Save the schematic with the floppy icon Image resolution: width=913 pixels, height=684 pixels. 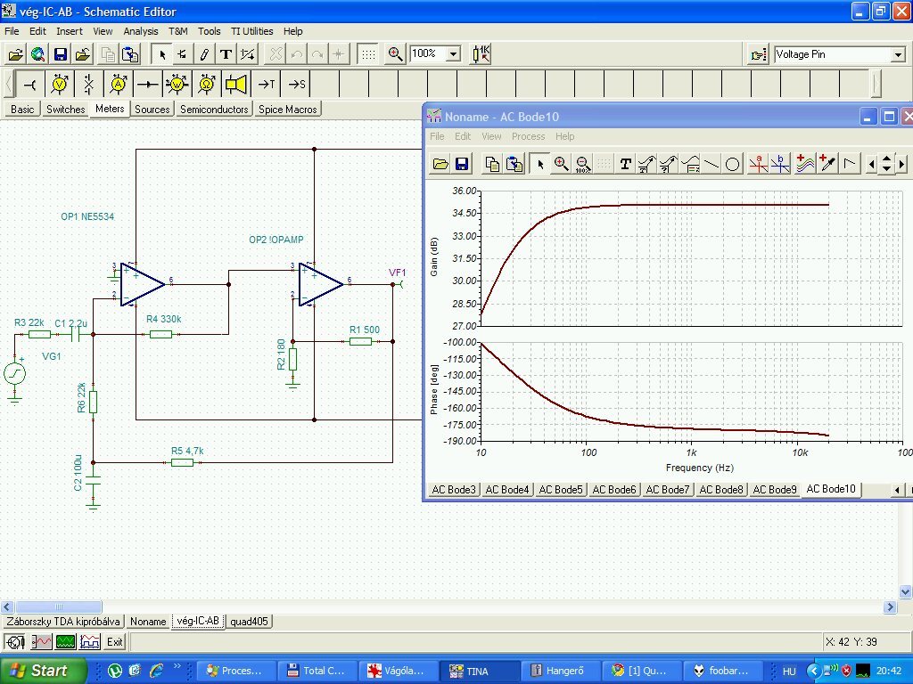point(60,54)
